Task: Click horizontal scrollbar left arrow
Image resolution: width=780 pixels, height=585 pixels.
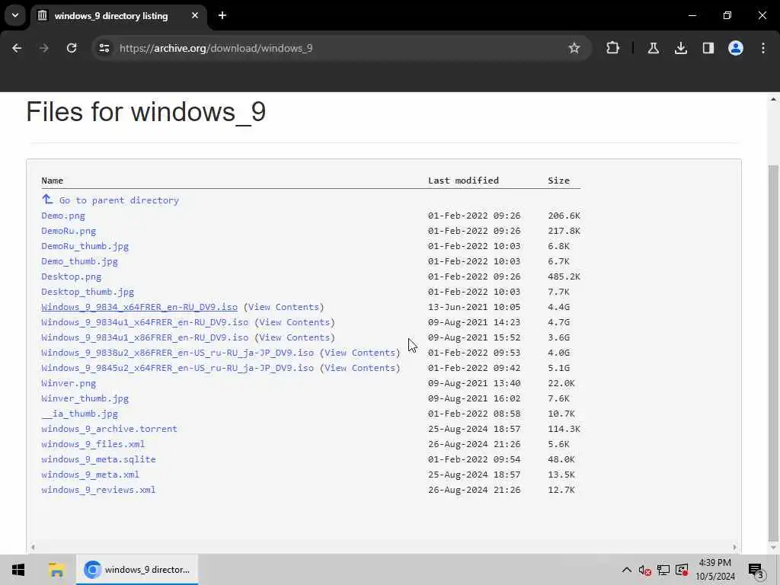Action: (x=33, y=547)
